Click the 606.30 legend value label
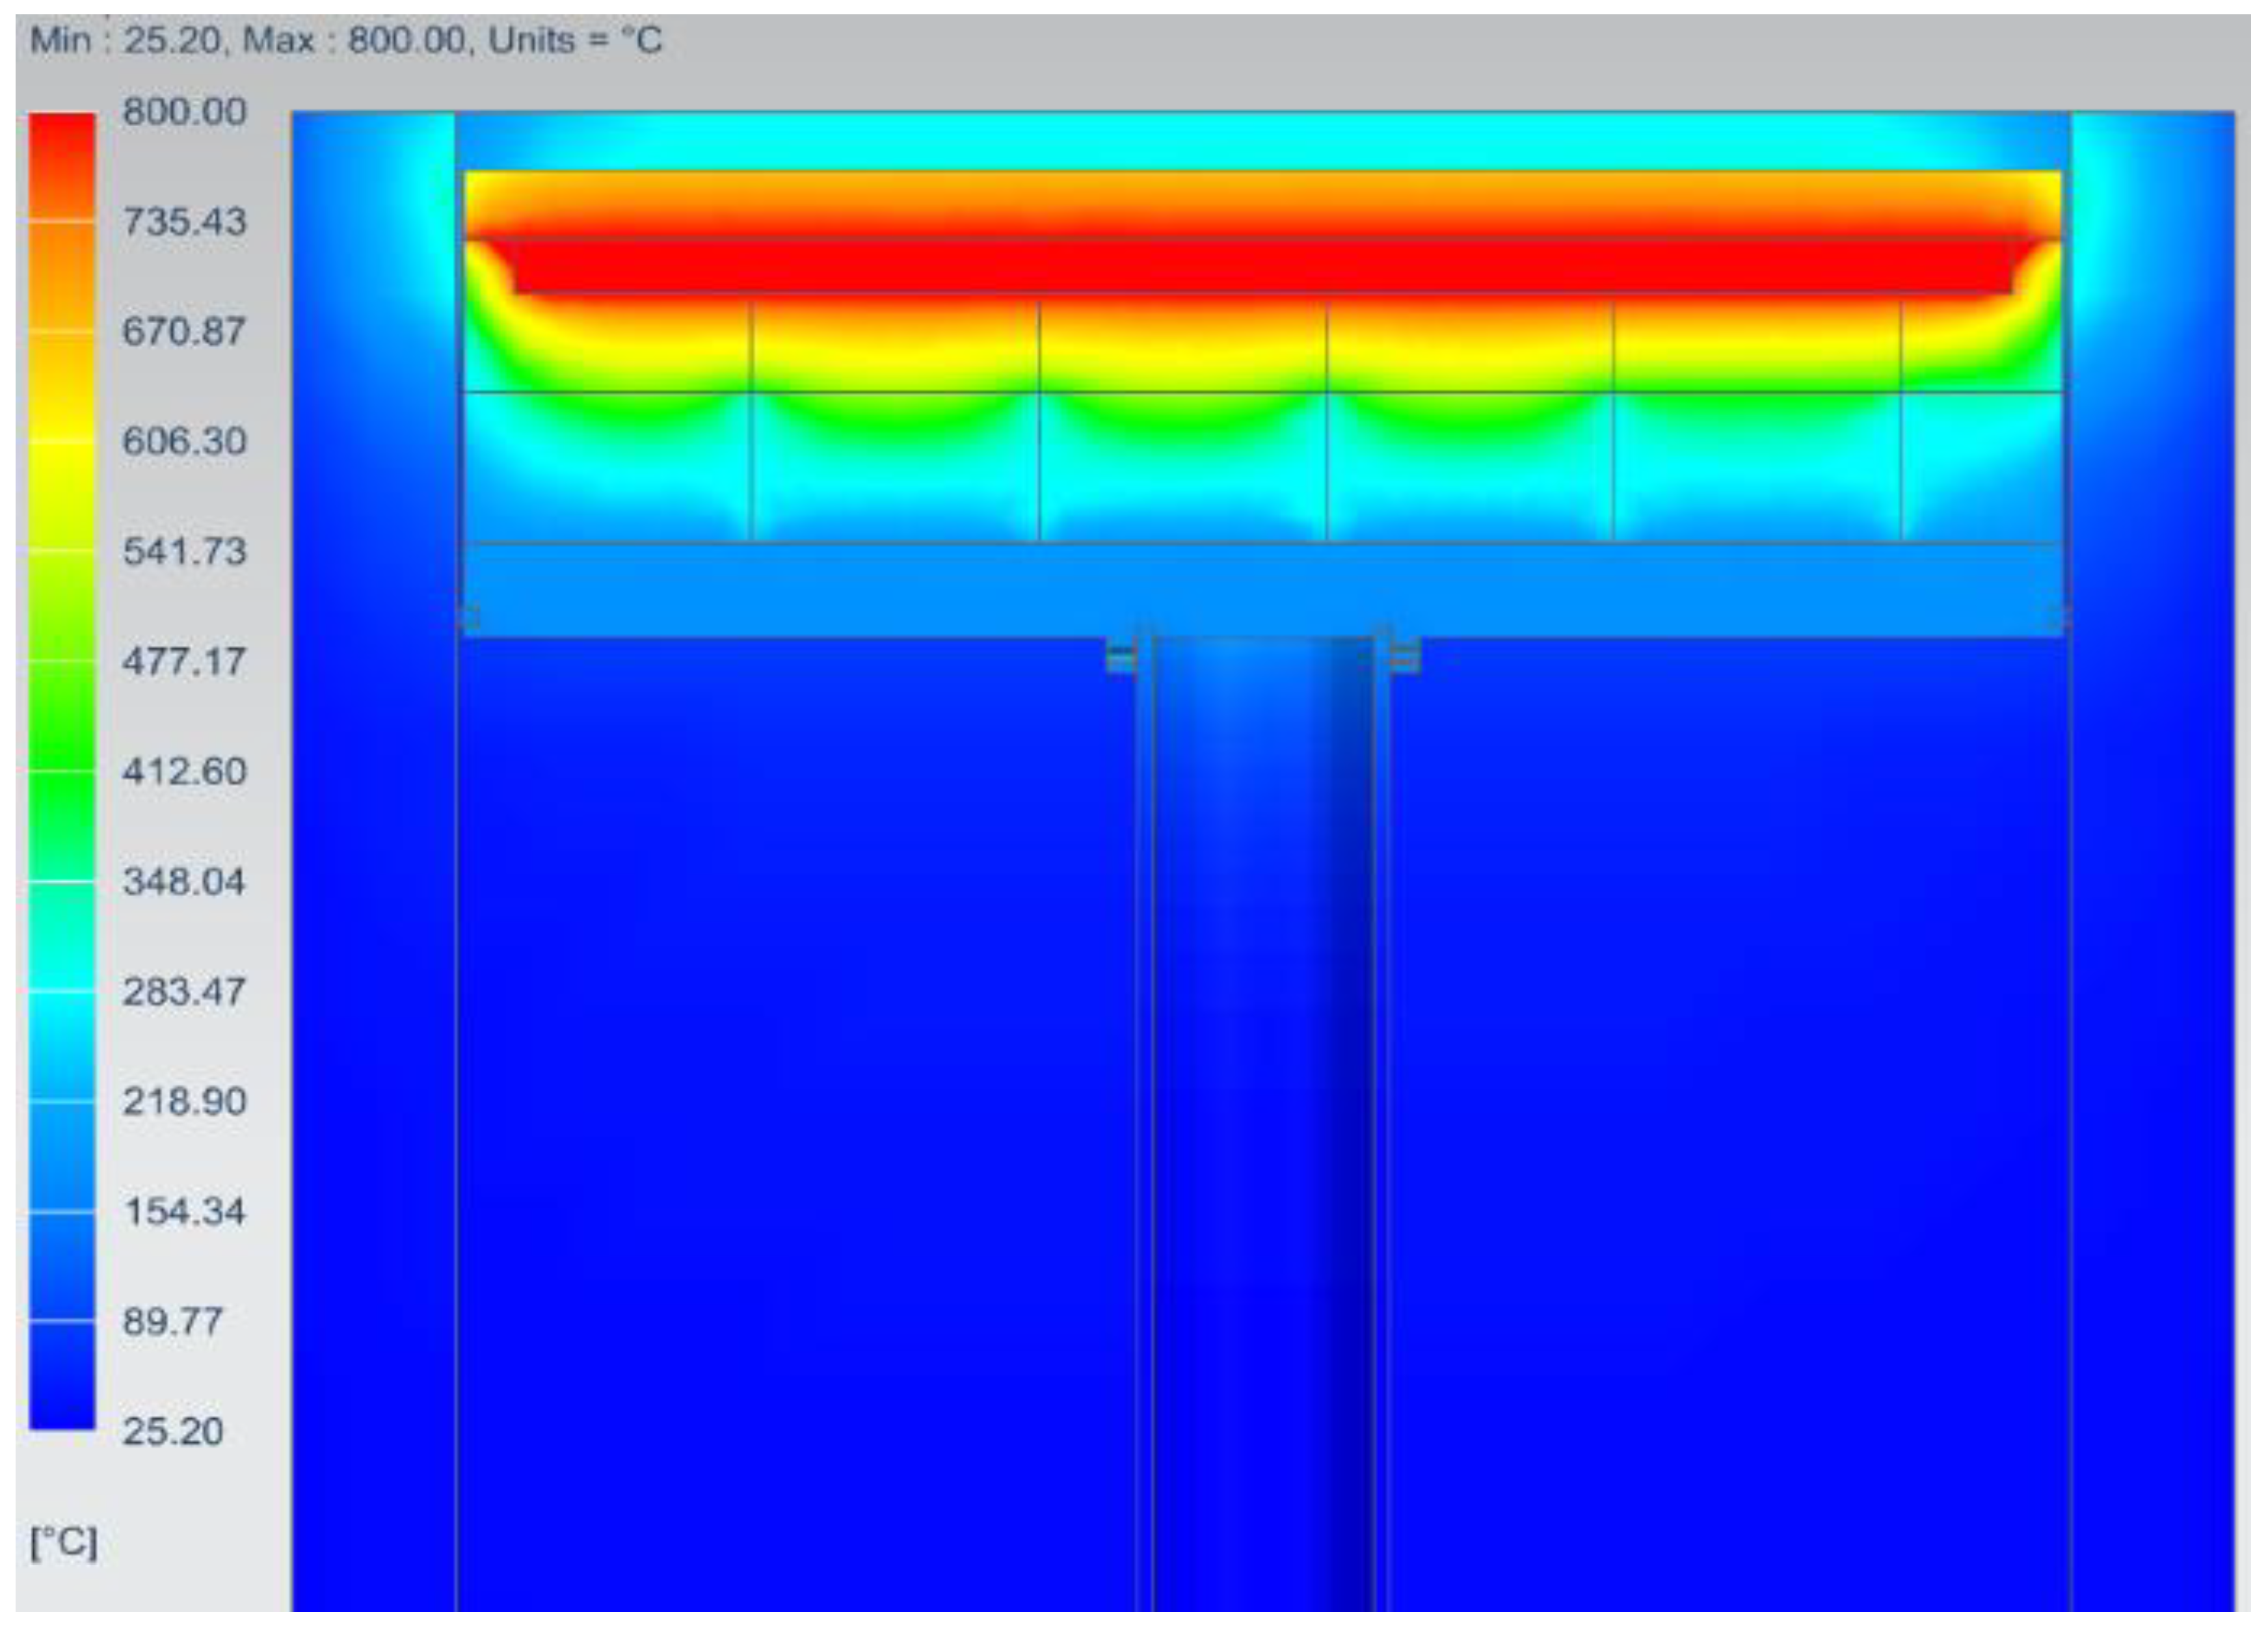The image size is (2268, 1629). tap(184, 441)
